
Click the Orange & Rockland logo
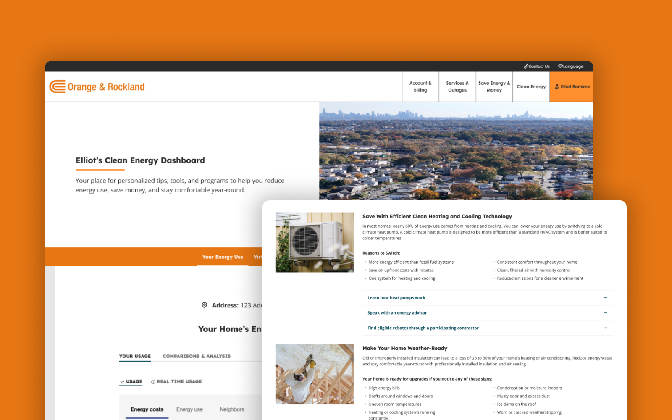click(97, 87)
